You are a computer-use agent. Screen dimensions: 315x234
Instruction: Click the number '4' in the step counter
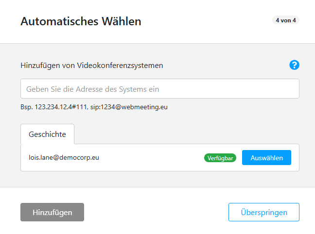click(x=278, y=20)
